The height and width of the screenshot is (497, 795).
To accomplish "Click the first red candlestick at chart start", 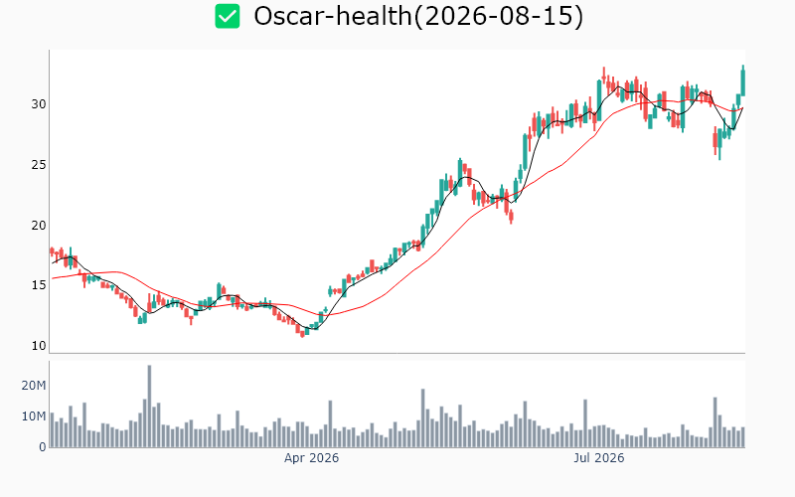I will (x=52, y=251).
